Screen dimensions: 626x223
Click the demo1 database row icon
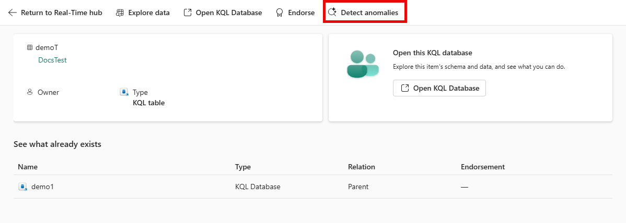click(x=22, y=187)
